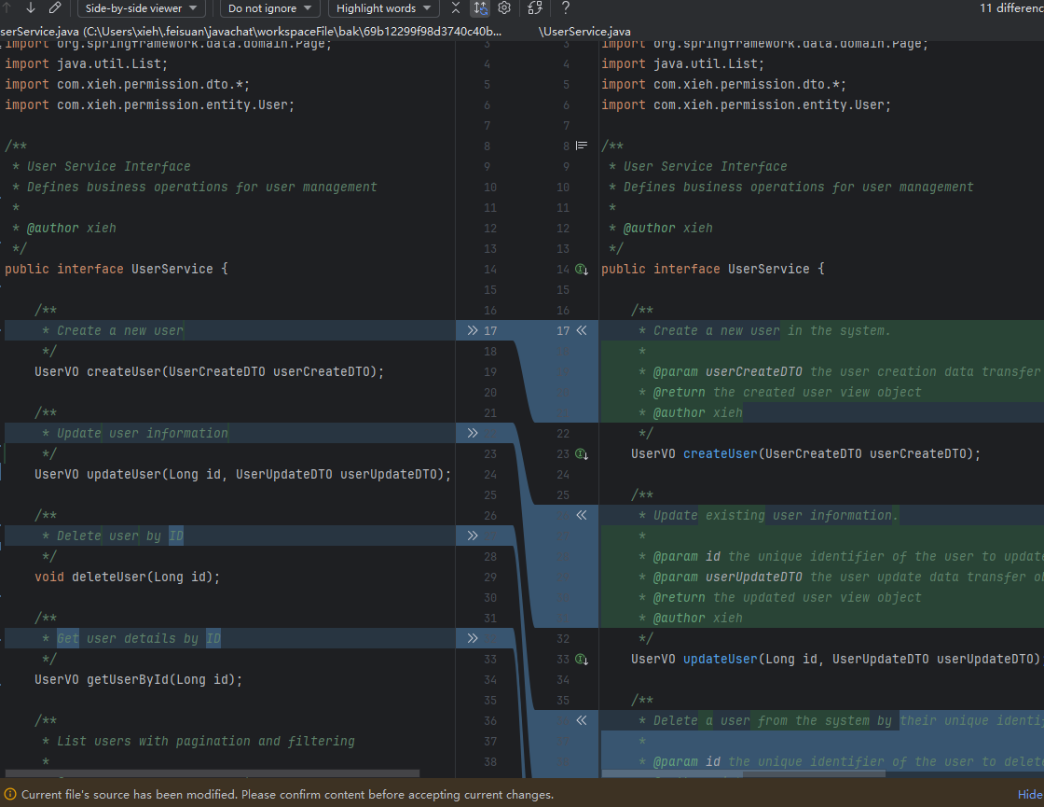Open diff settings gear icon
1044x807 pixels.
point(504,8)
